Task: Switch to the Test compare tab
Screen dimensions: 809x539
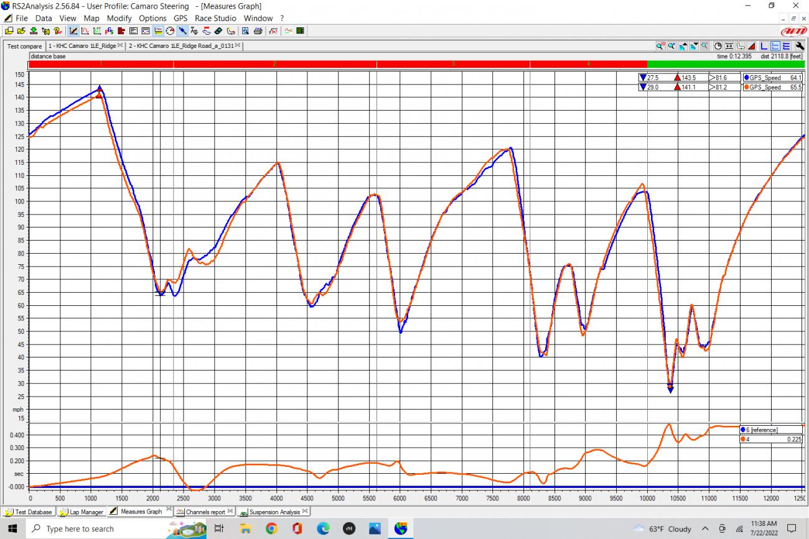Action: (24, 46)
